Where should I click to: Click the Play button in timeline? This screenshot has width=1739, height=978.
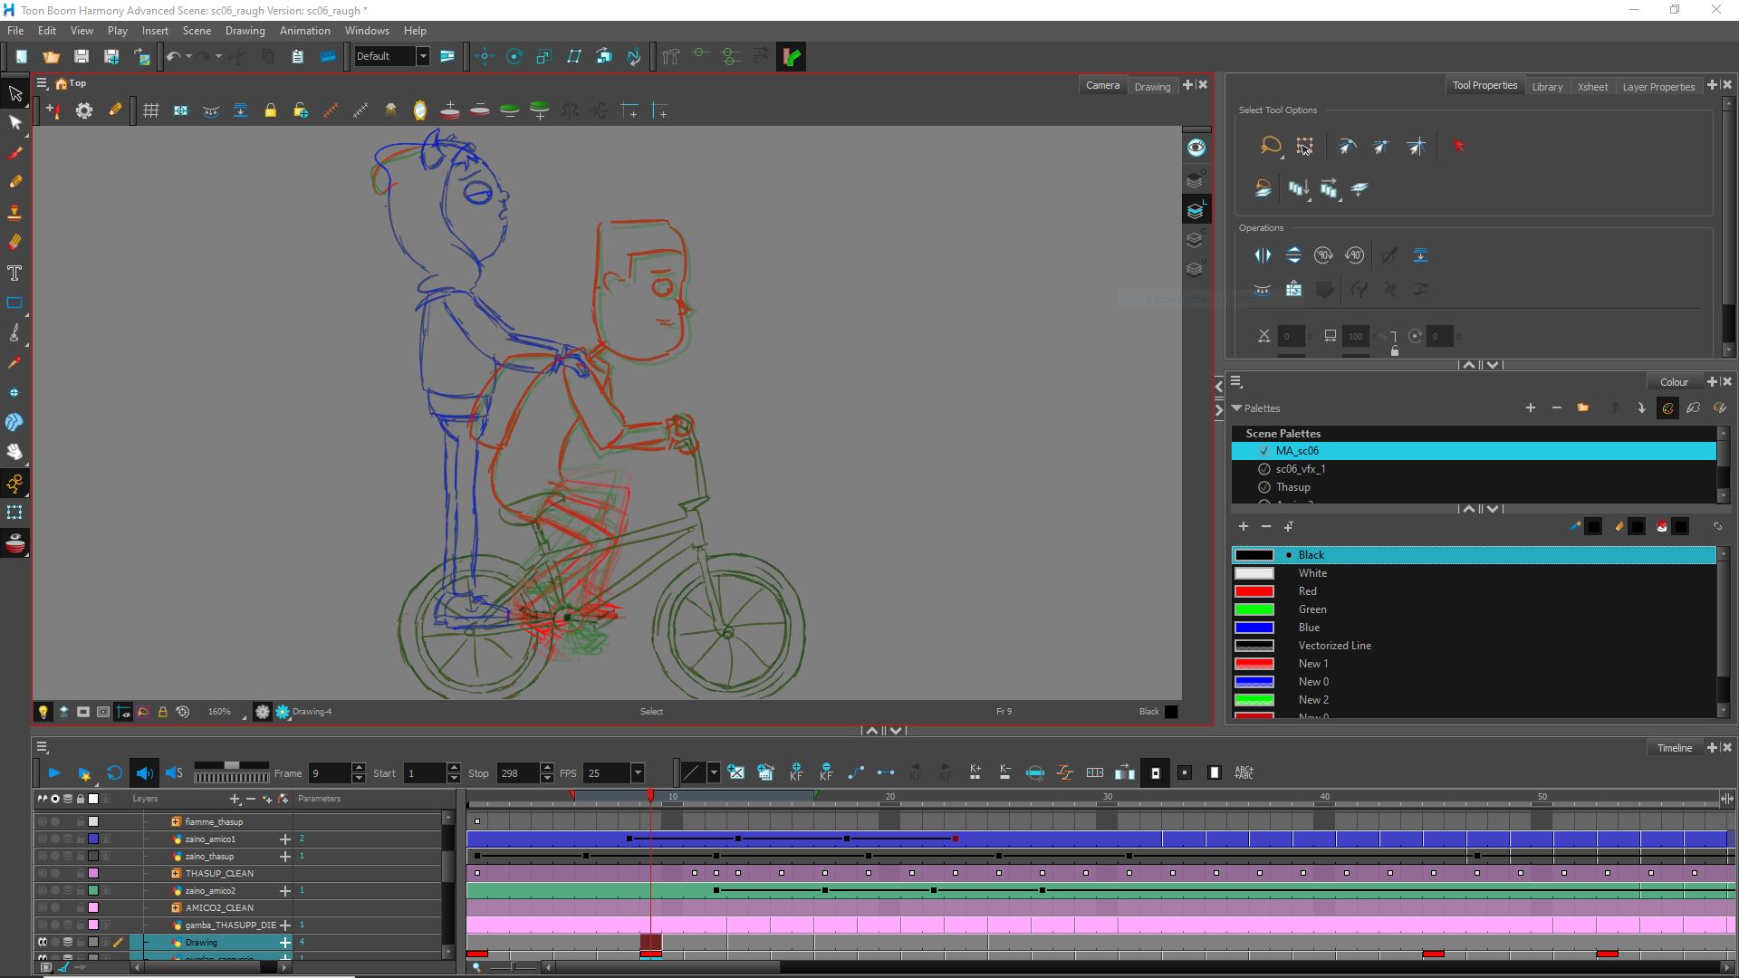(x=53, y=772)
